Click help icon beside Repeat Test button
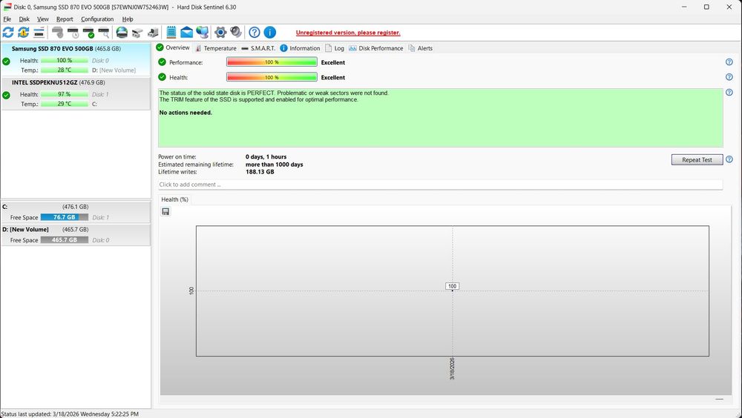 729,159
